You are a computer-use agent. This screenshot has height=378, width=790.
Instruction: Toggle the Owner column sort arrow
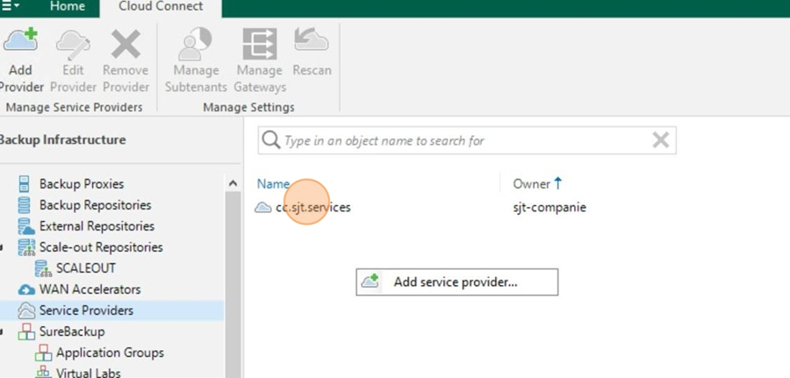click(557, 183)
